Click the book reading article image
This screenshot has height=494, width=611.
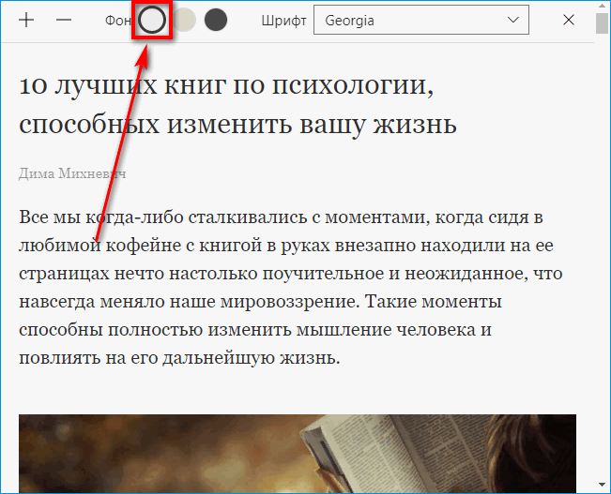point(298,454)
